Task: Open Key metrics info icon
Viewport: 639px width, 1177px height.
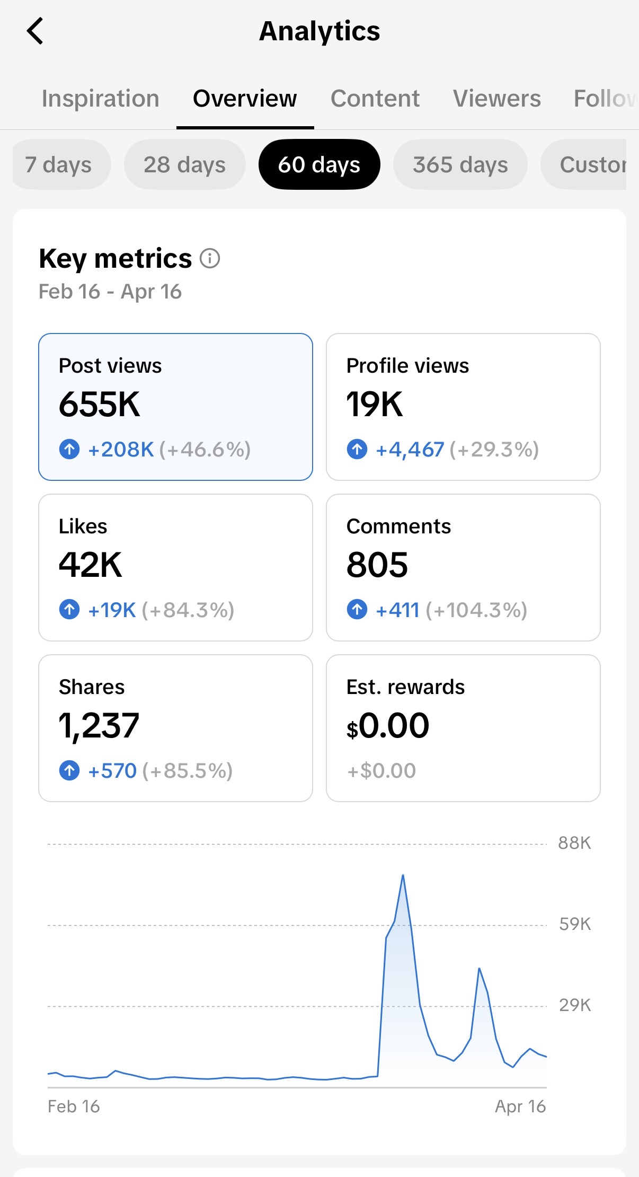Action: pyautogui.click(x=210, y=259)
